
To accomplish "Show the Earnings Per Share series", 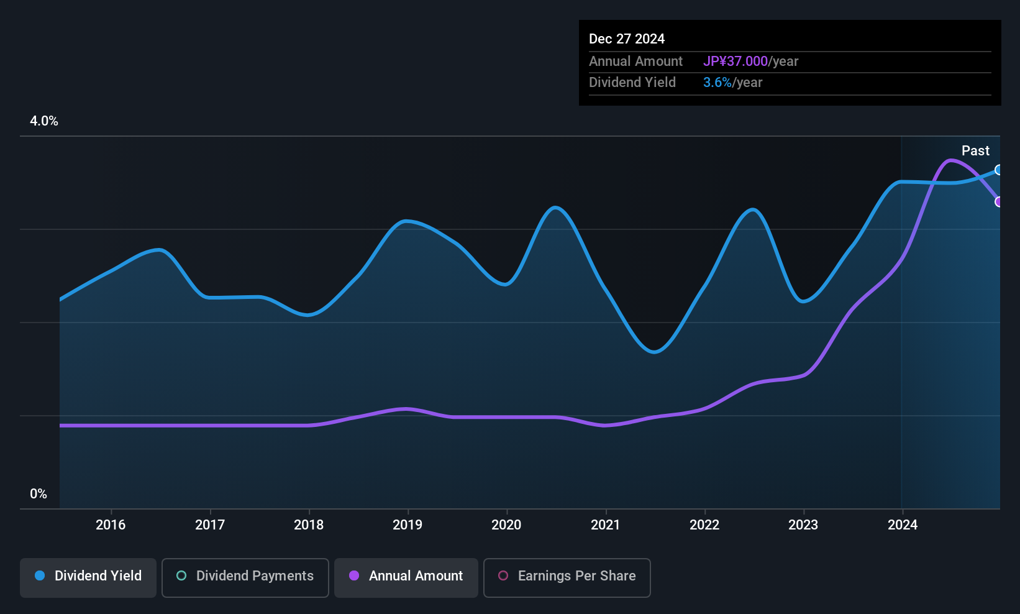I will click(567, 577).
